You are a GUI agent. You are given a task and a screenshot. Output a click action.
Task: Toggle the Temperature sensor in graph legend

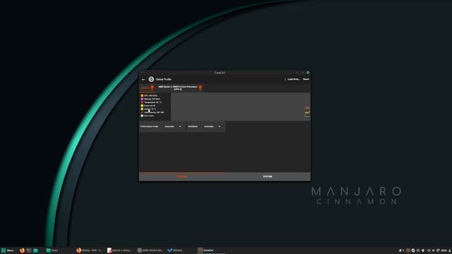coord(151,102)
